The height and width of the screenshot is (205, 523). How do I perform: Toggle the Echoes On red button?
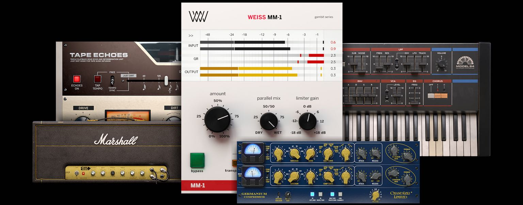pos(77,79)
